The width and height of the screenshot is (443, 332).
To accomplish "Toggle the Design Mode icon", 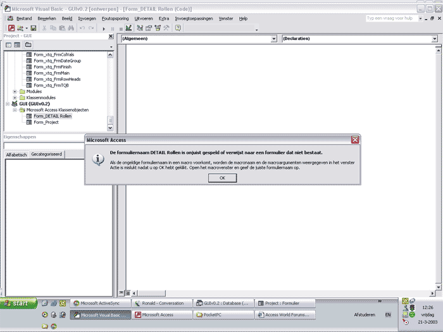I will [x=128, y=28].
